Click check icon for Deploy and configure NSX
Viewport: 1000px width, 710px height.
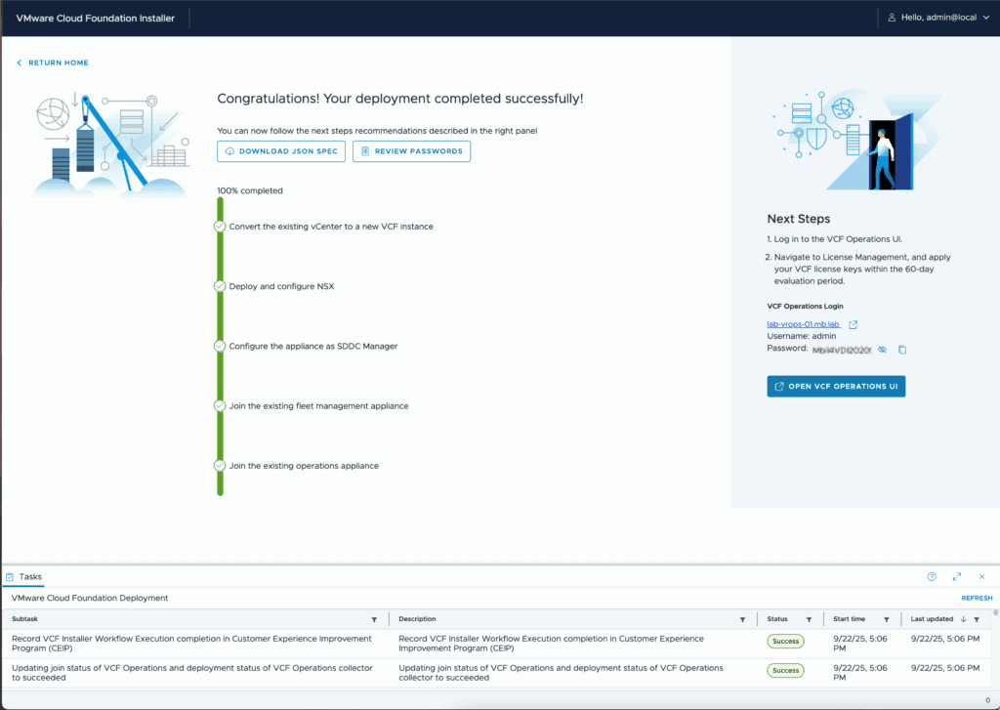pos(220,286)
